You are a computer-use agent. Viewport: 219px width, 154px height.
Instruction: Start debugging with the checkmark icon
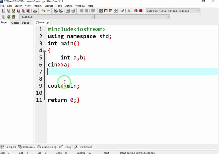pyautogui.click(x=122, y=11)
